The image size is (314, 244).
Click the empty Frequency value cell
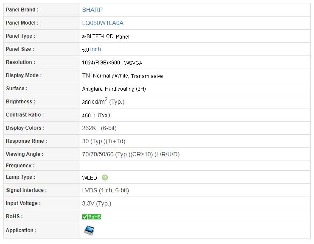point(195,166)
